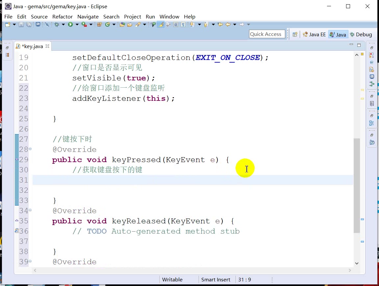
Task: Click the New Java Class icon
Action: point(108,24)
